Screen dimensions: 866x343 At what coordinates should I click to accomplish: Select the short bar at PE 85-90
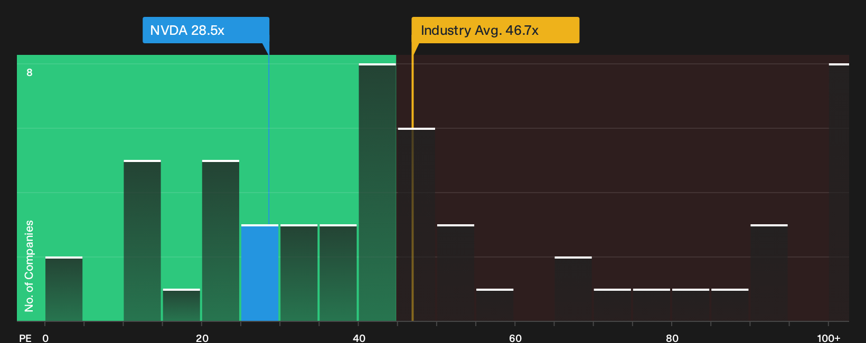pyautogui.click(x=730, y=305)
